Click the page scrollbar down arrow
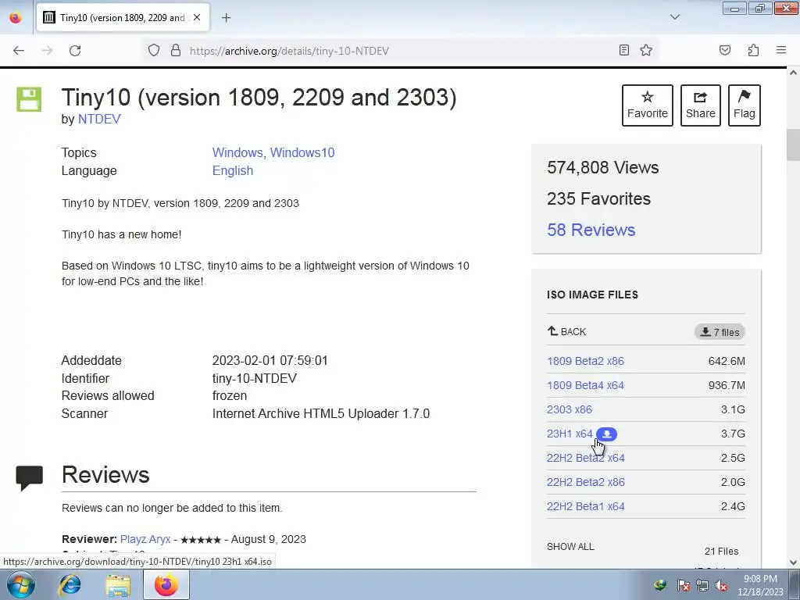The height and width of the screenshot is (600, 800). [x=793, y=562]
